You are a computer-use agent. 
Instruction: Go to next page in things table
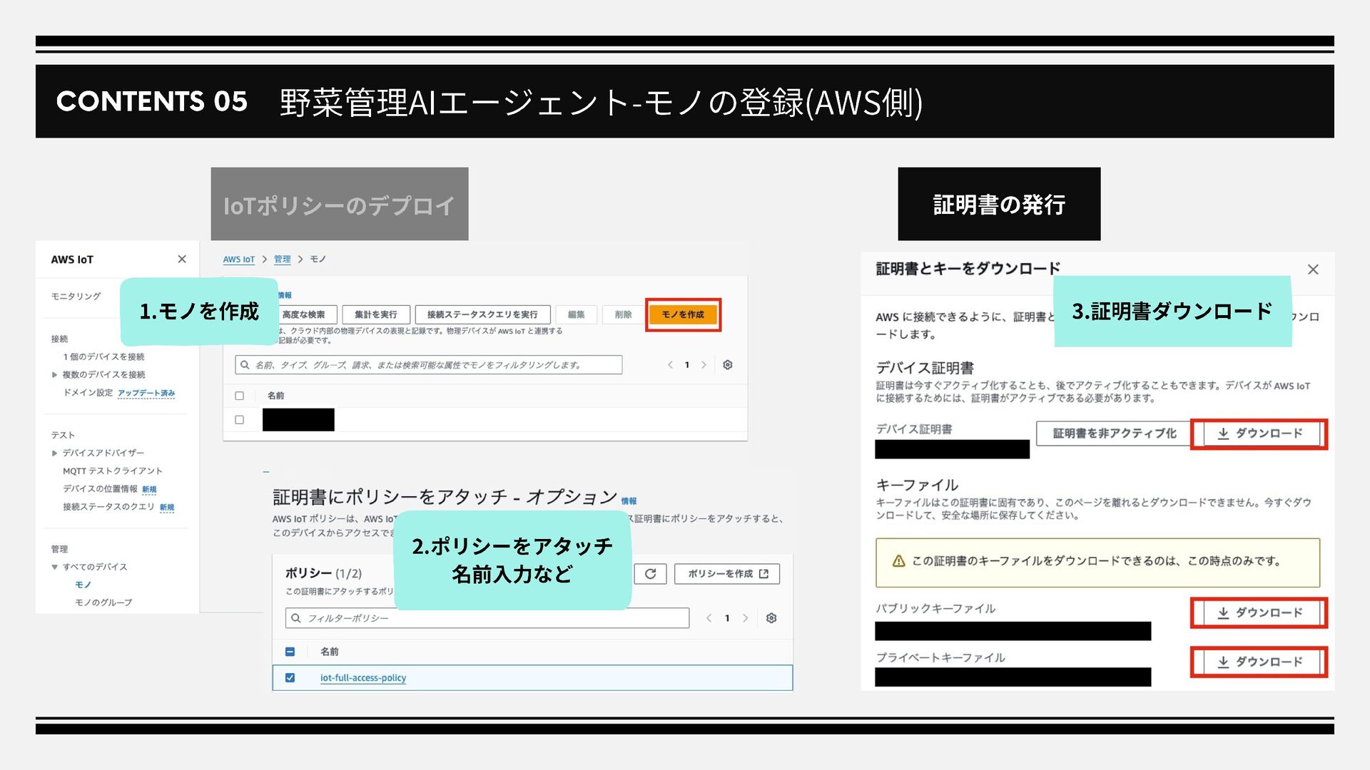click(x=704, y=365)
